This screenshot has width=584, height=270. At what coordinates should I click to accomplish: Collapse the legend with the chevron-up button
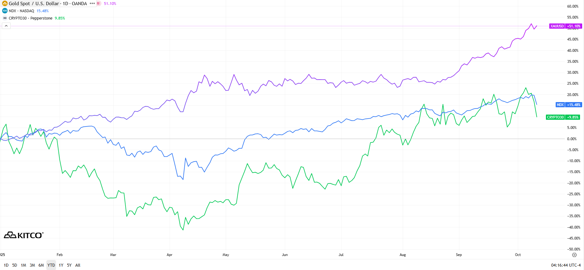tap(6, 26)
